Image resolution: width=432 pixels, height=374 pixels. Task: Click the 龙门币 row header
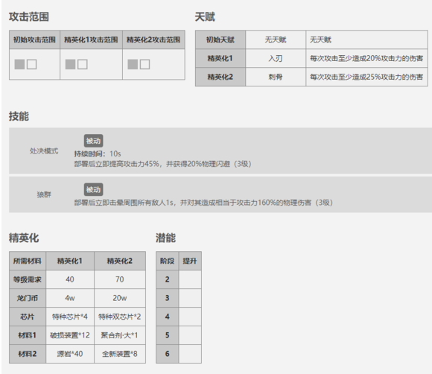pyautogui.click(x=28, y=298)
